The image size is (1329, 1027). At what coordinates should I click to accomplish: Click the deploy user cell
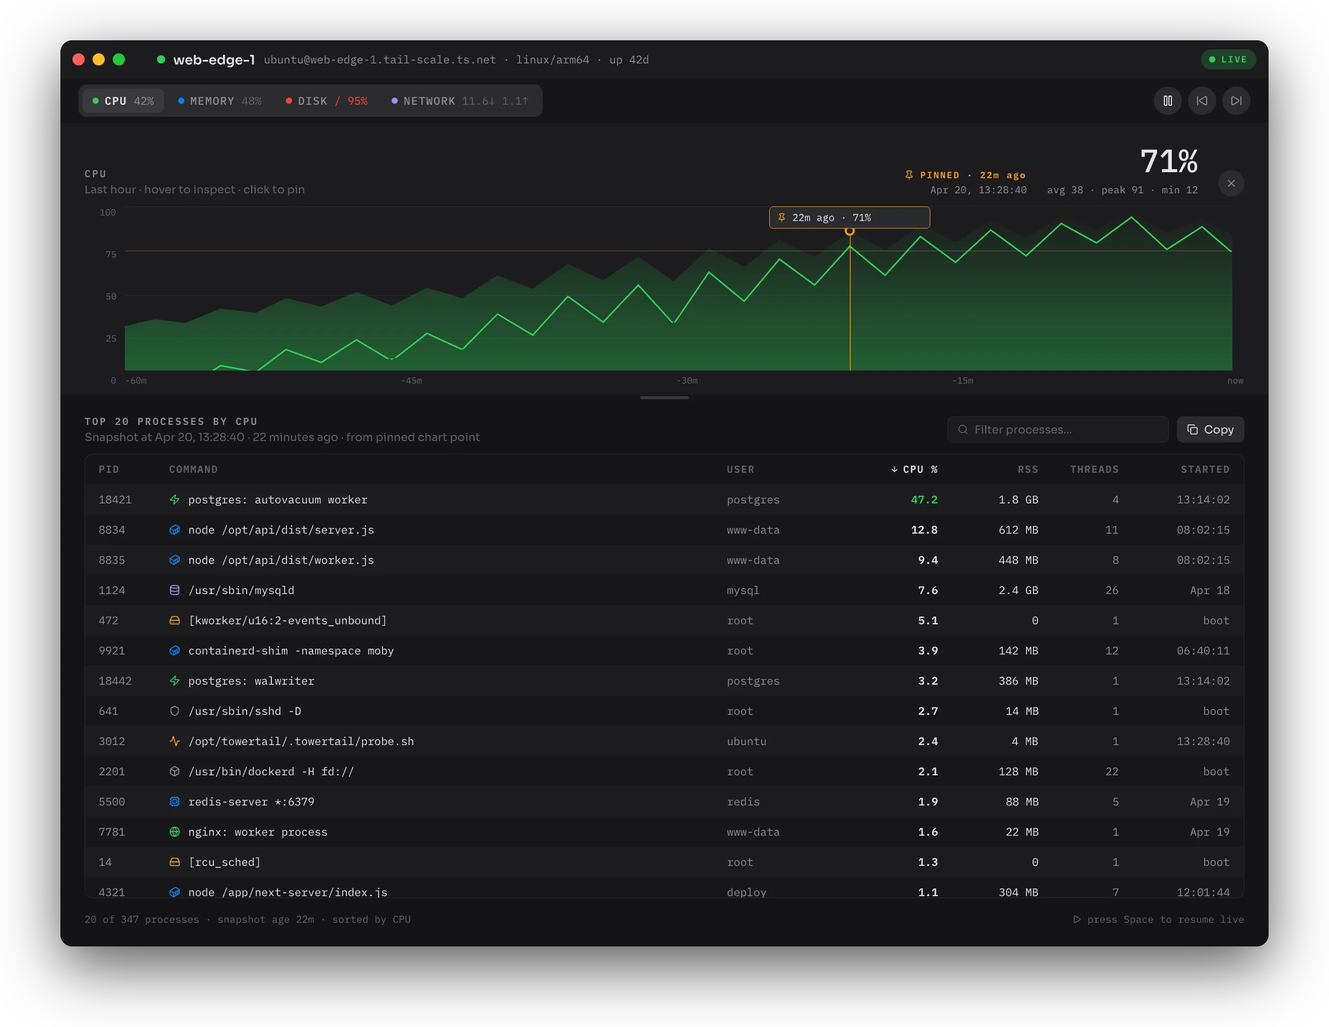pyautogui.click(x=746, y=892)
